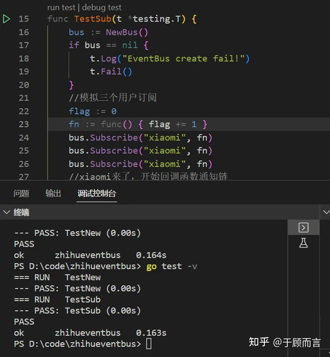Click the t.Fail() call on line 19
The height and width of the screenshot is (357, 330).
111,72
